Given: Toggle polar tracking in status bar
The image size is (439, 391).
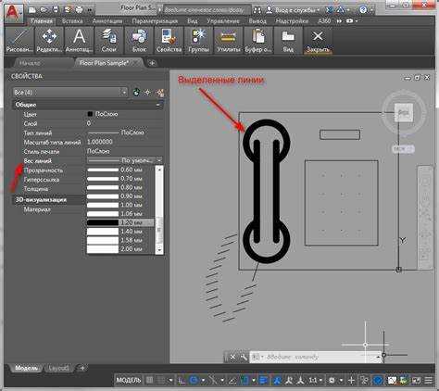Looking at the screenshot, I should coord(194,380).
